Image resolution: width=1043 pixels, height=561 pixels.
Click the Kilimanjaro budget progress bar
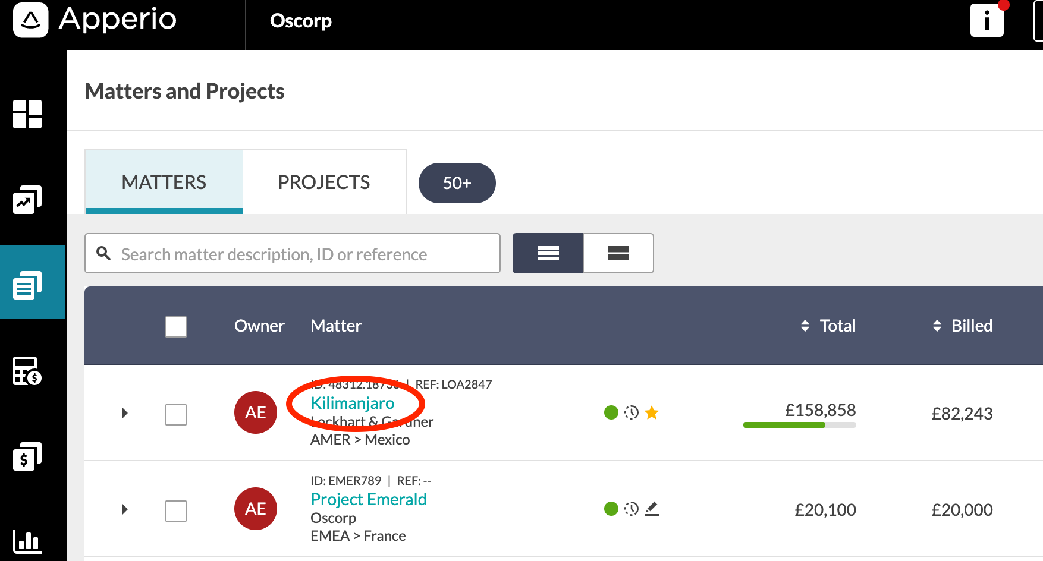(800, 425)
